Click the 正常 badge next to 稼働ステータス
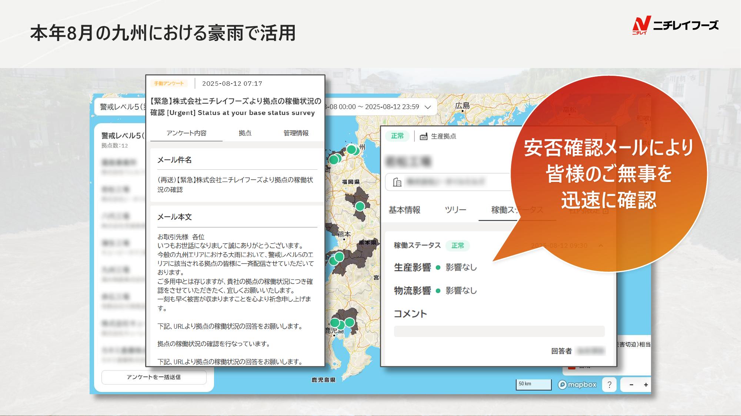The image size is (741, 416). click(458, 246)
